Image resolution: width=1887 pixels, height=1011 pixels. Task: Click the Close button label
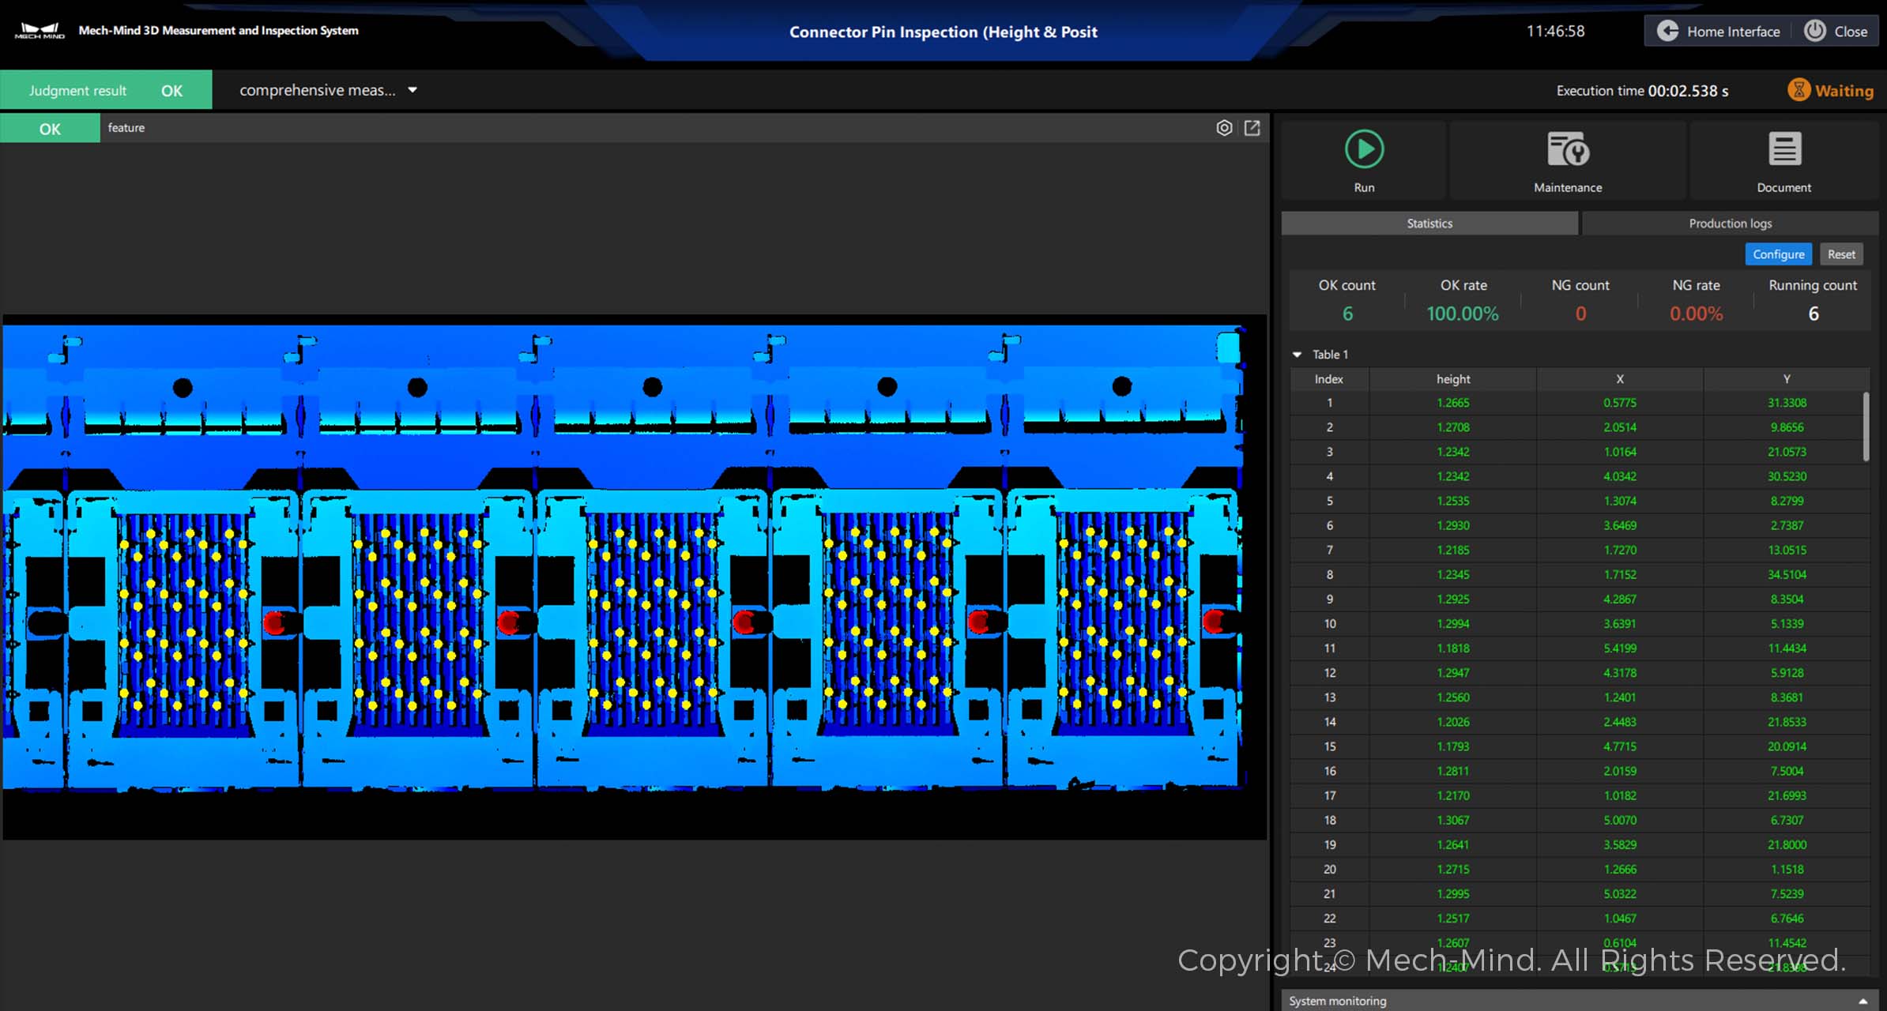coord(1851,32)
